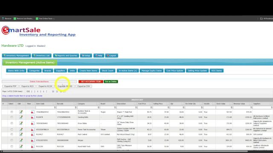
Task: Click SET AS EXPIRY ITEM button
Action: point(91,82)
